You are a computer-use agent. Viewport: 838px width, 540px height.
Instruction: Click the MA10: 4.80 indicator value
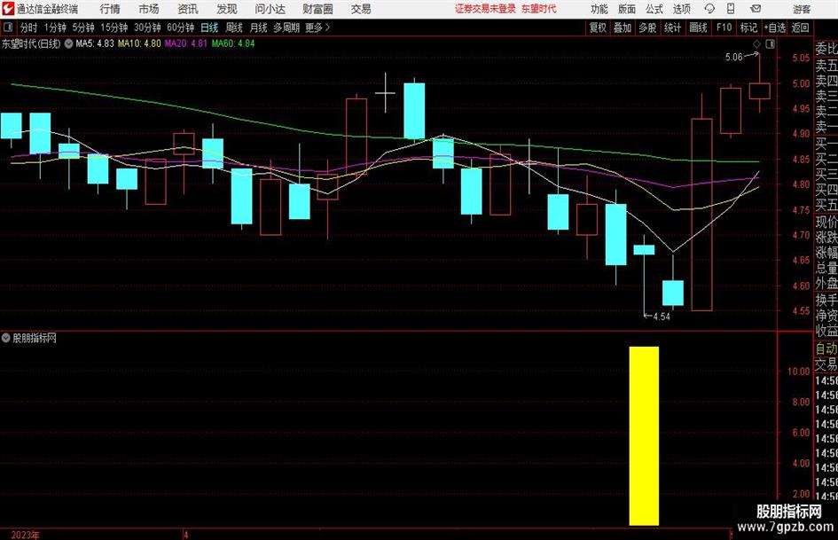click(x=139, y=43)
